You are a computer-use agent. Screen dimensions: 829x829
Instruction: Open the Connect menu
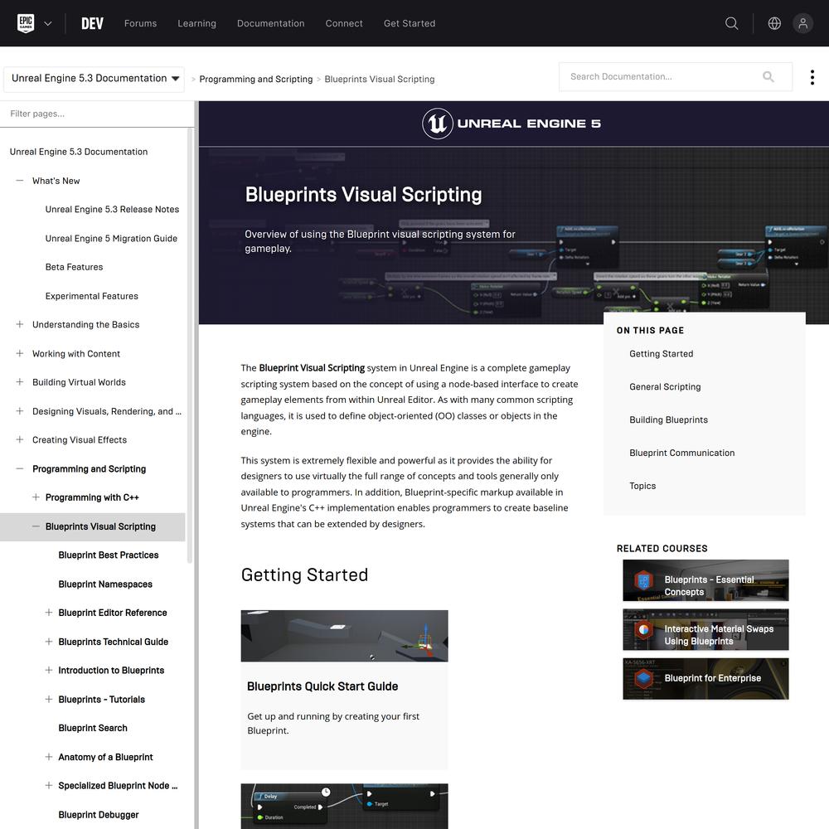[344, 23]
